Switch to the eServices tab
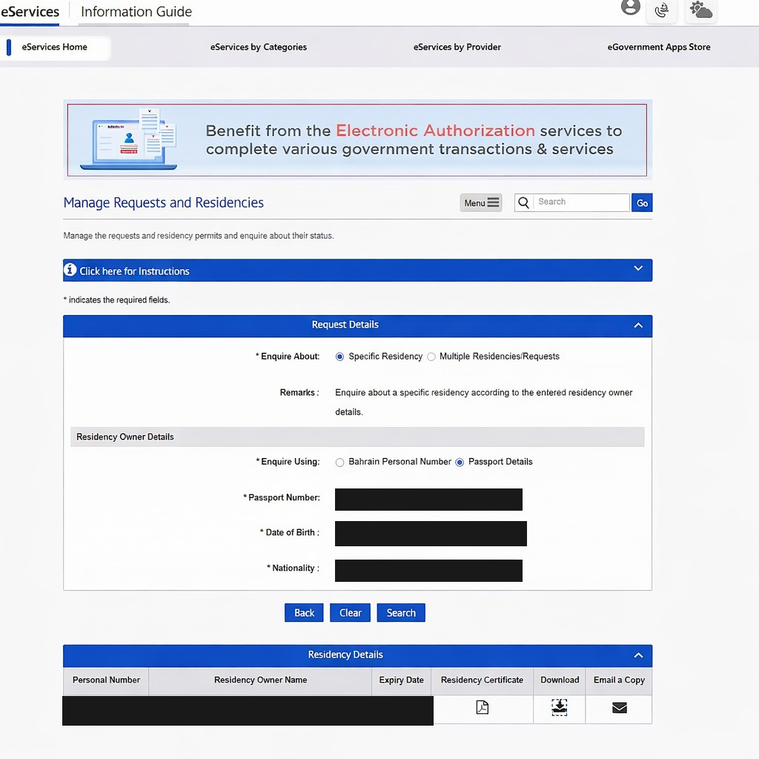The image size is (759, 759). pos(30,12)
